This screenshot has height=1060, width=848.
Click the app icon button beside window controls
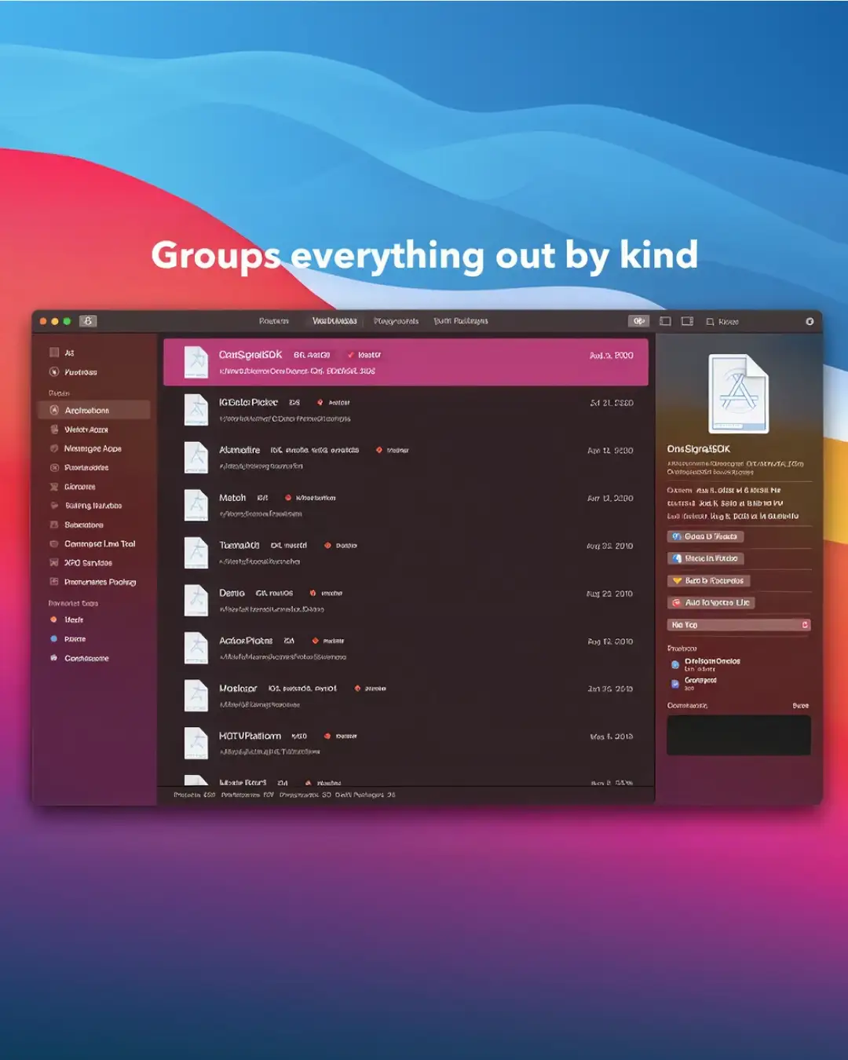(88, 321)
